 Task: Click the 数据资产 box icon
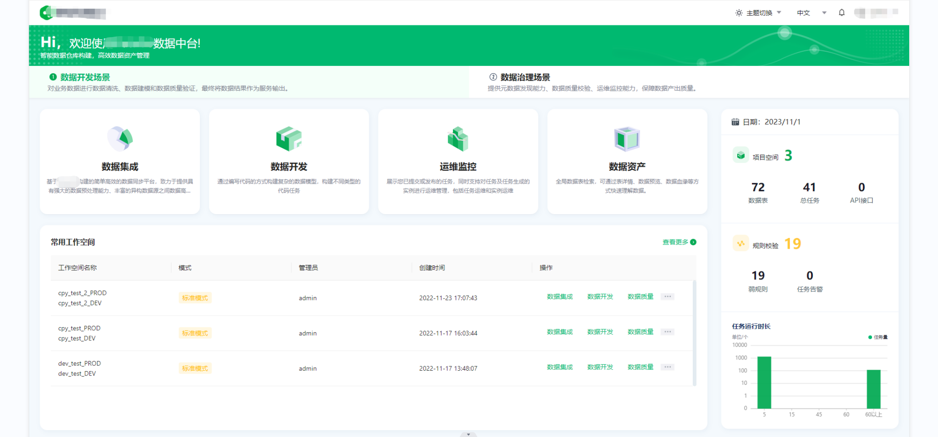pyautogui.click(x=627, y=139)
